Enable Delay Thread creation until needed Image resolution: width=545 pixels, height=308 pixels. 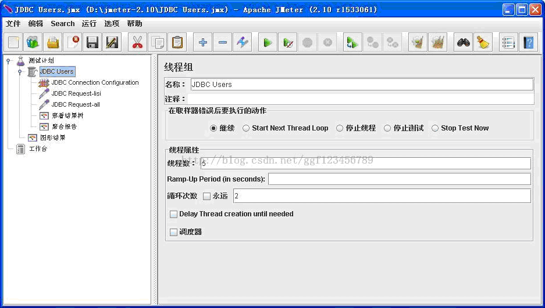pos(173,214)
